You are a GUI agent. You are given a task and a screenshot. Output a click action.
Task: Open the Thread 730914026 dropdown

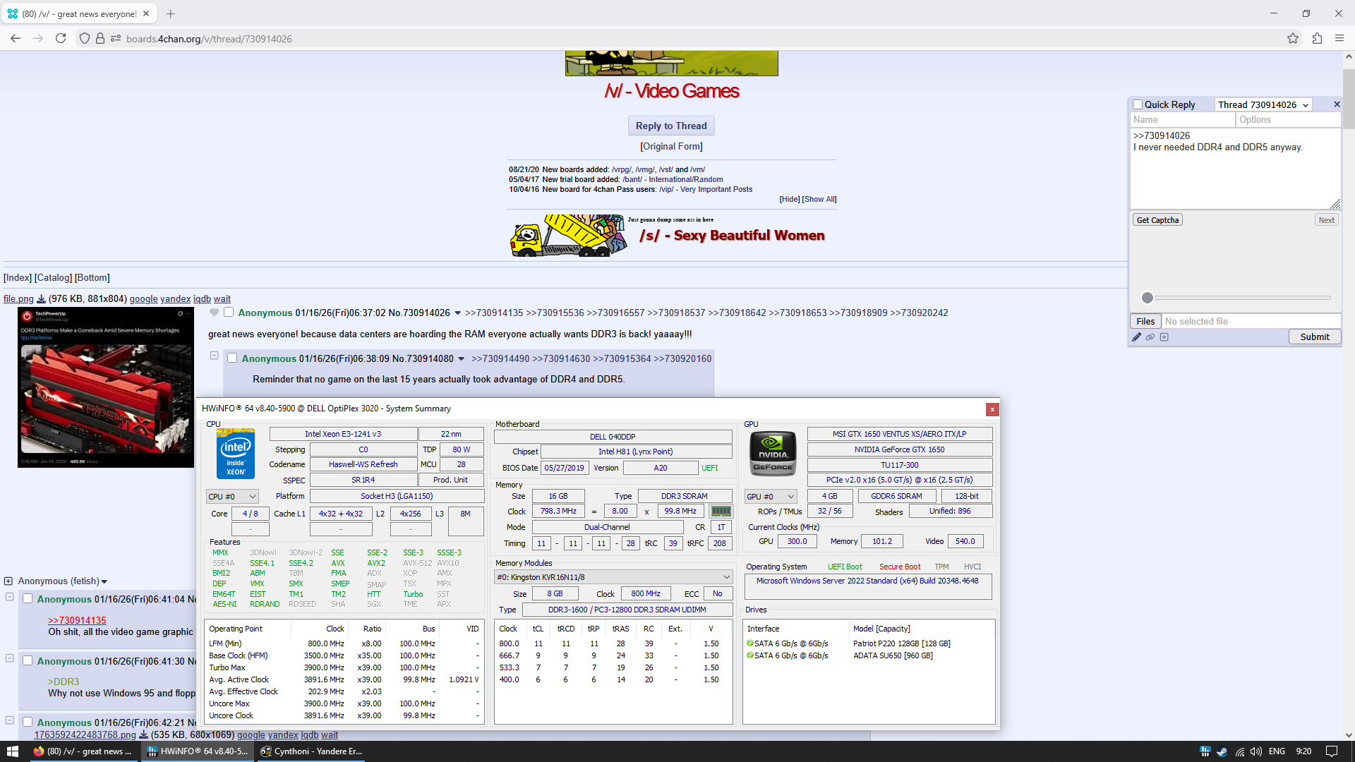pos(1263,104)
